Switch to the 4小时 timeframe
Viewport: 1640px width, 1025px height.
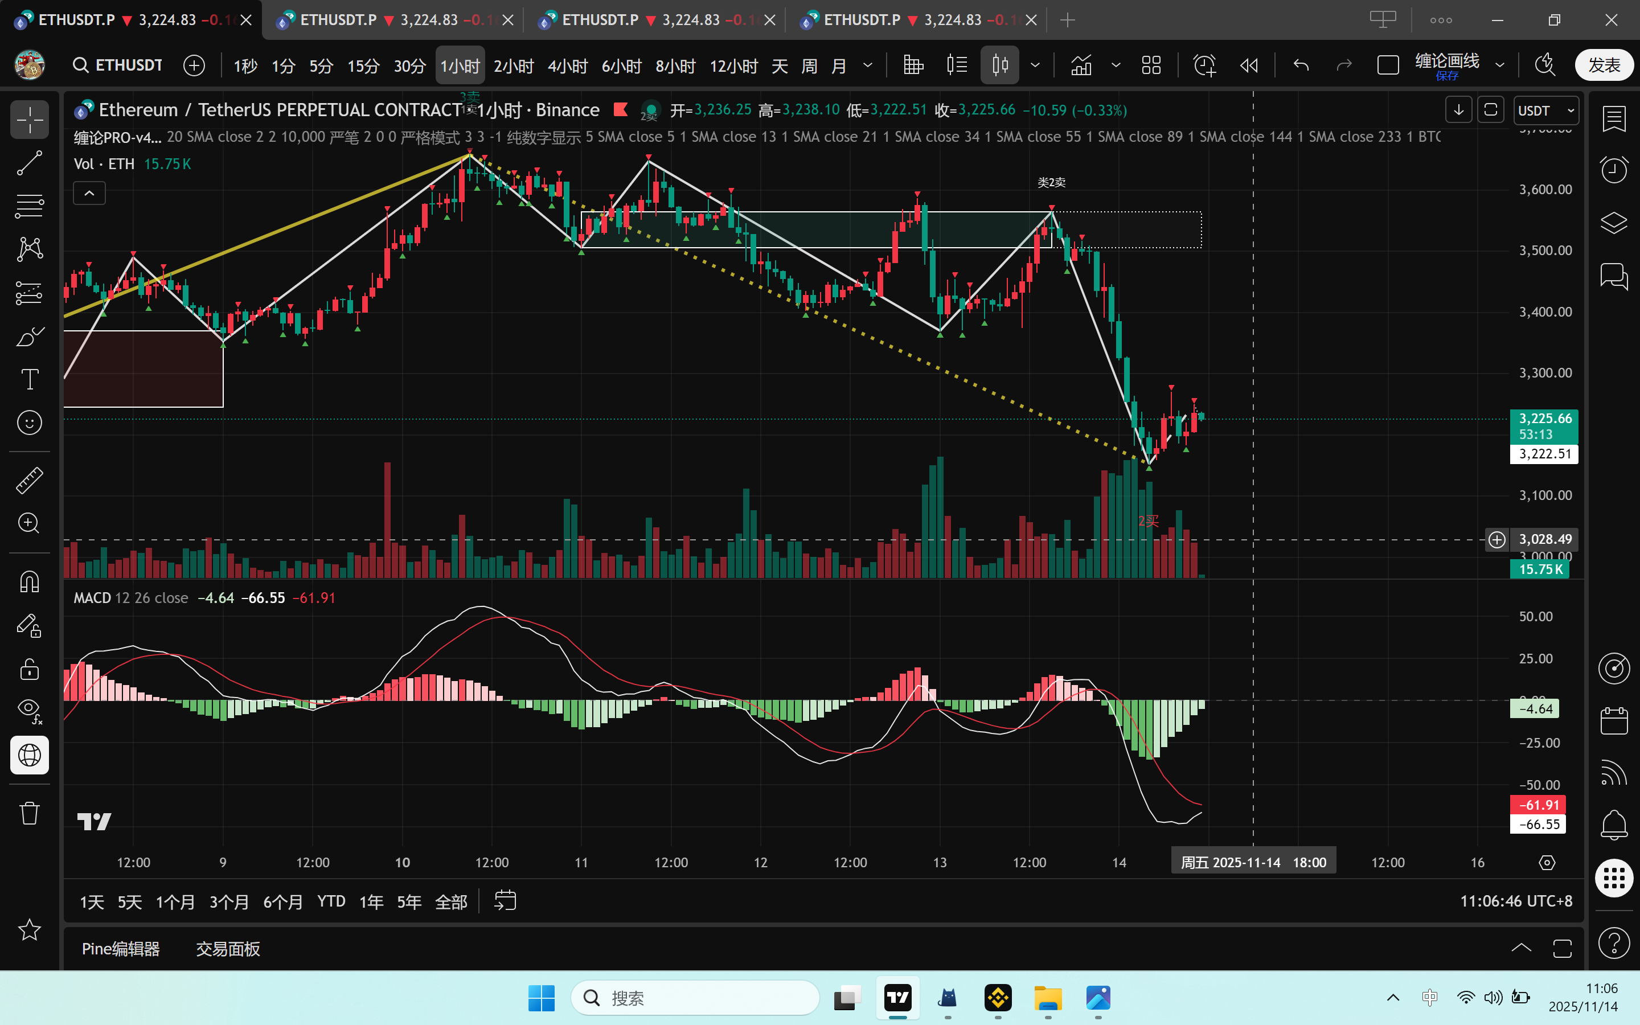click(567, 65)
